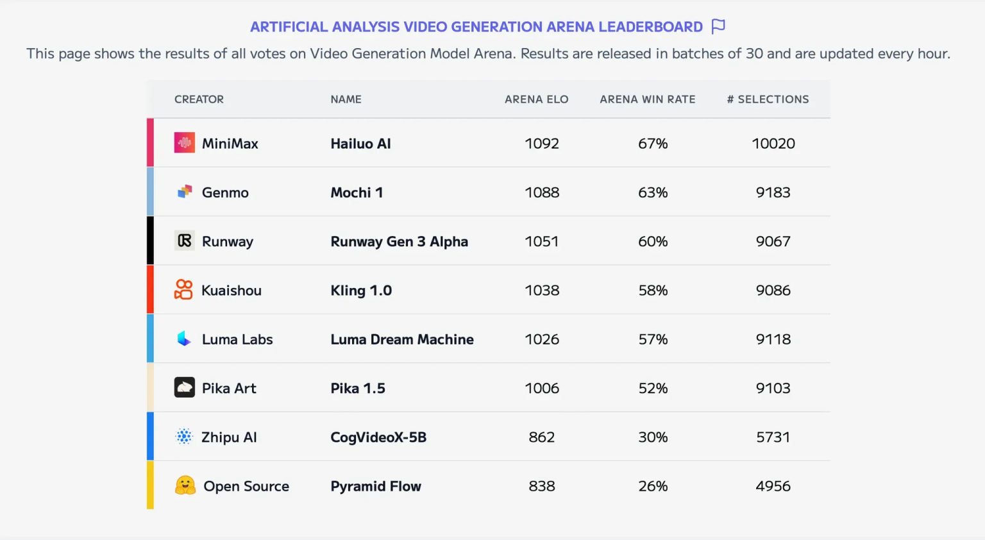The image size is (985, 540).
Task: Click the CREATOR column header
Action: point(199,99)
